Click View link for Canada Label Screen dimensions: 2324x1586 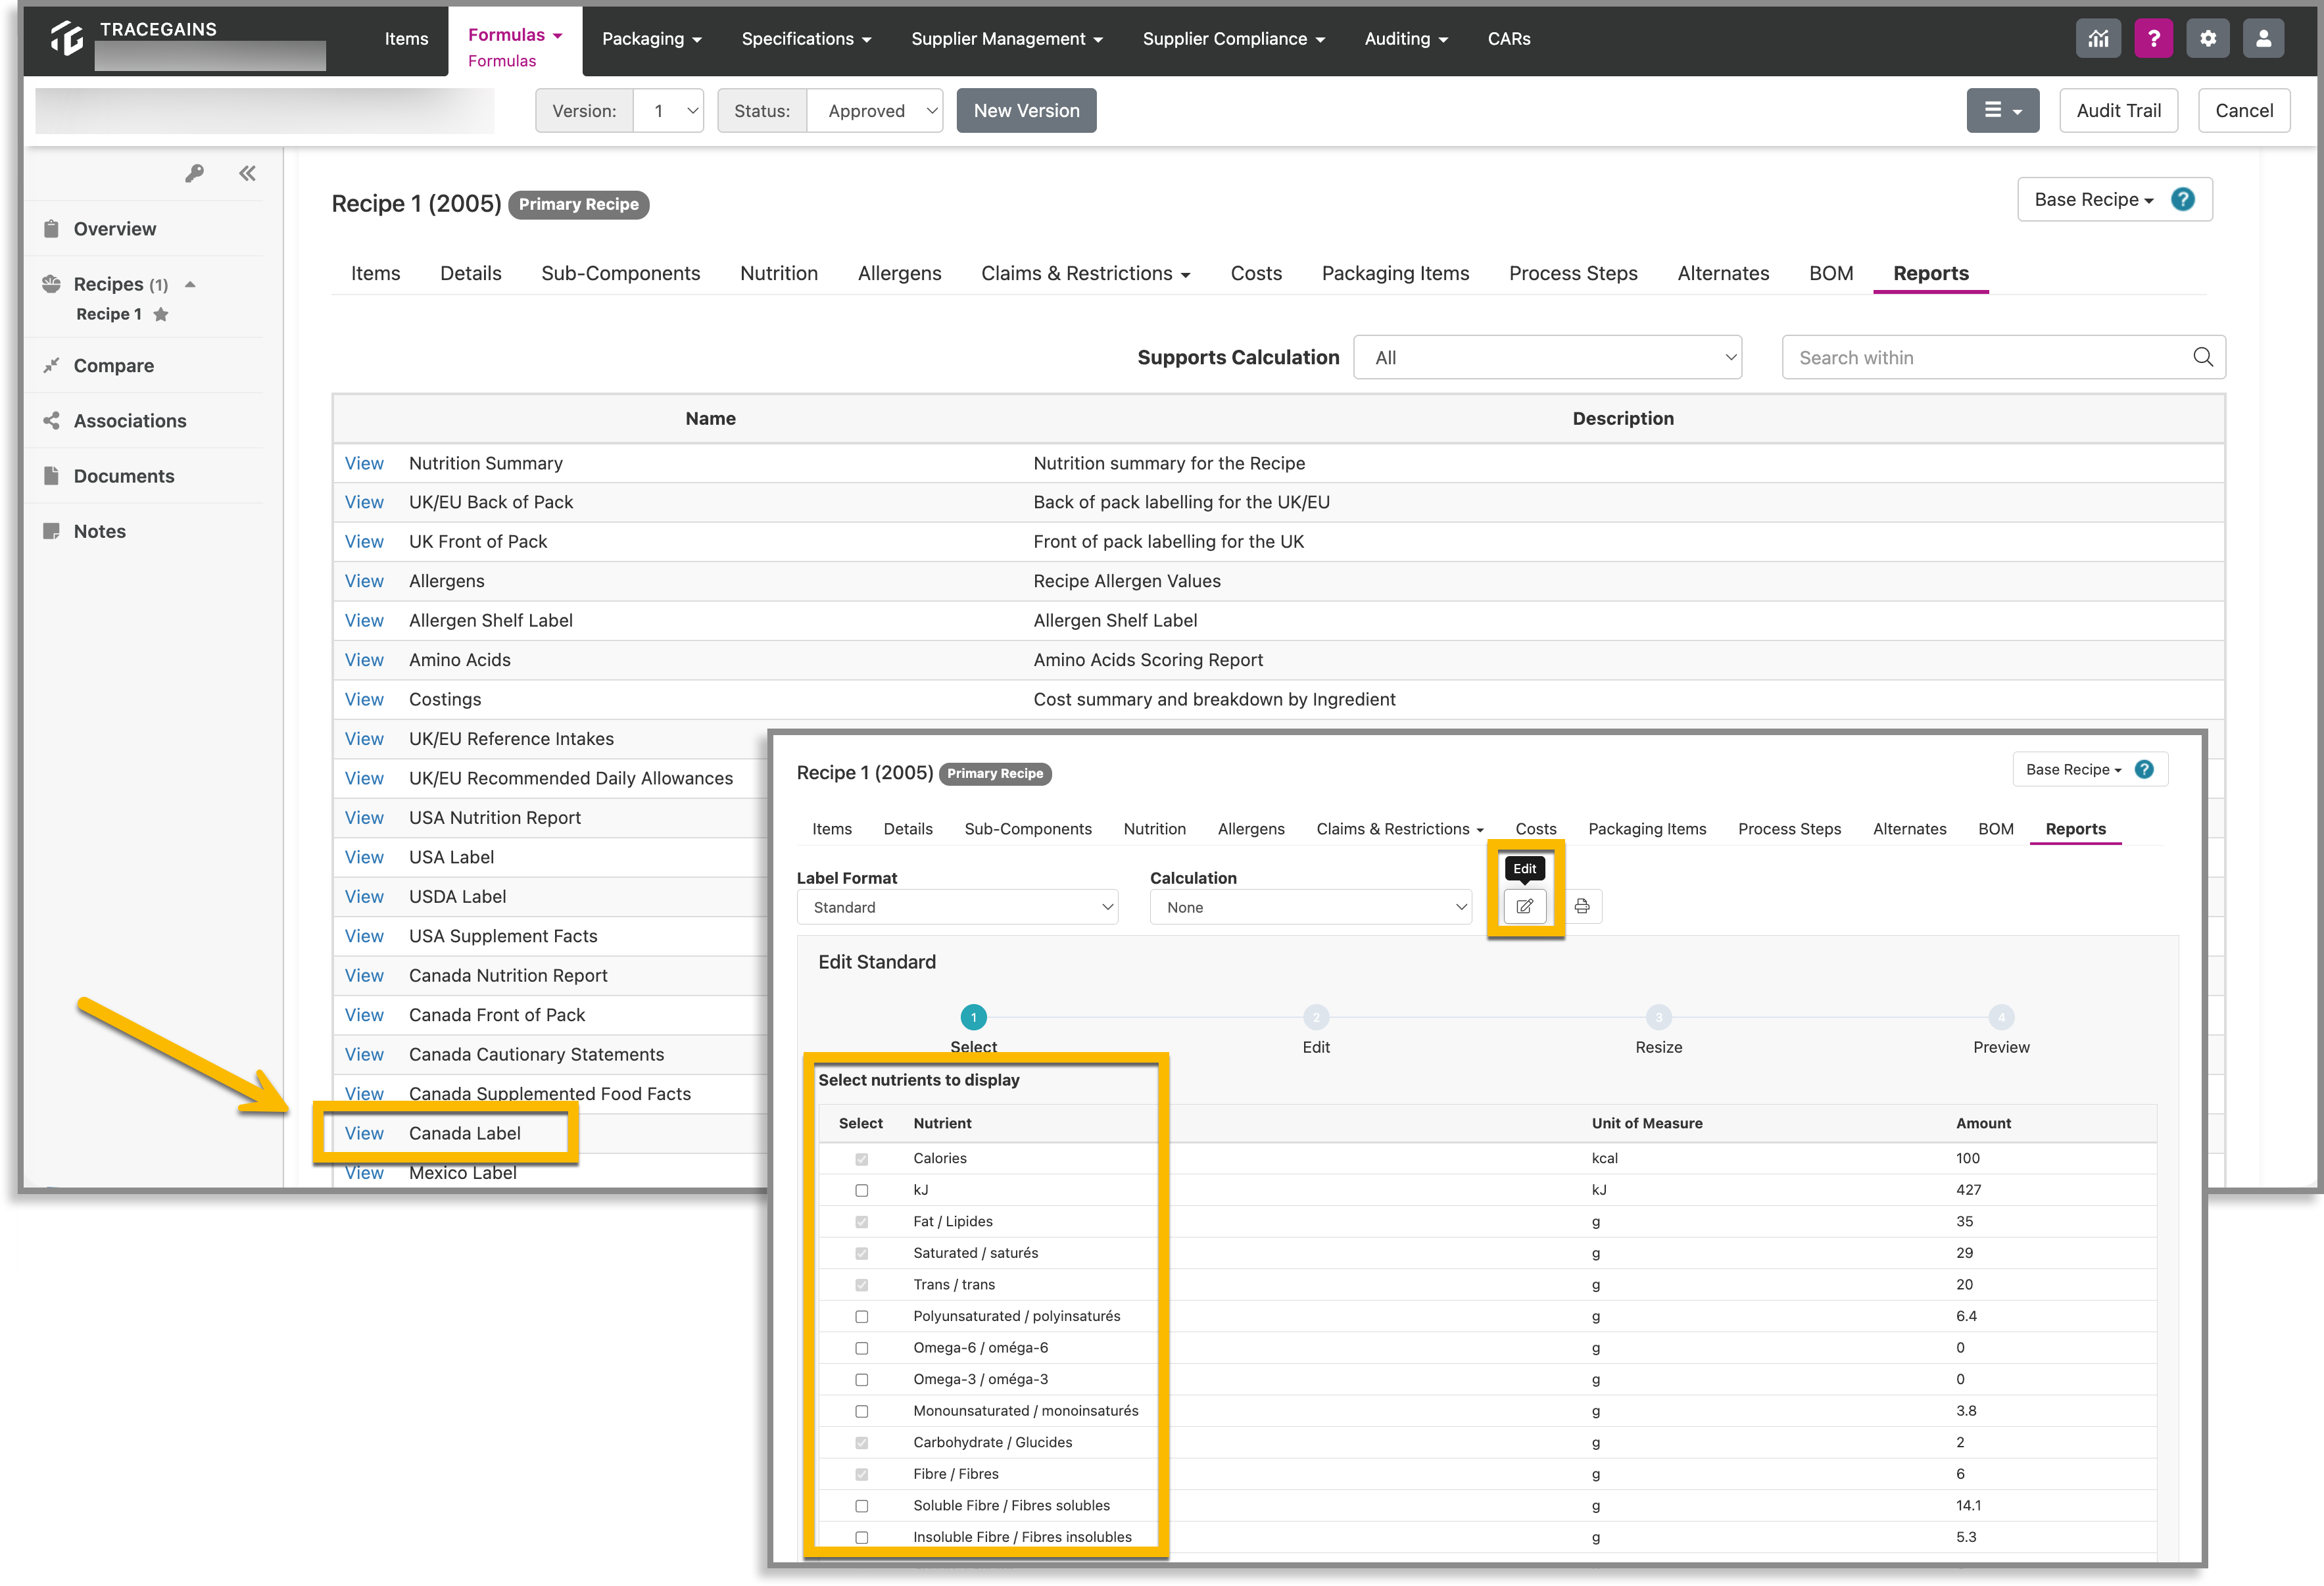point(364,1133)
